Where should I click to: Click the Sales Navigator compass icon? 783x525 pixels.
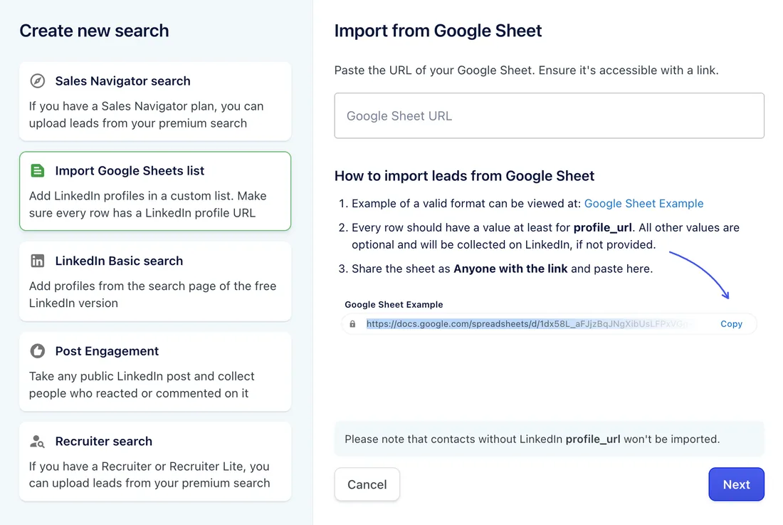pos(38,81)
